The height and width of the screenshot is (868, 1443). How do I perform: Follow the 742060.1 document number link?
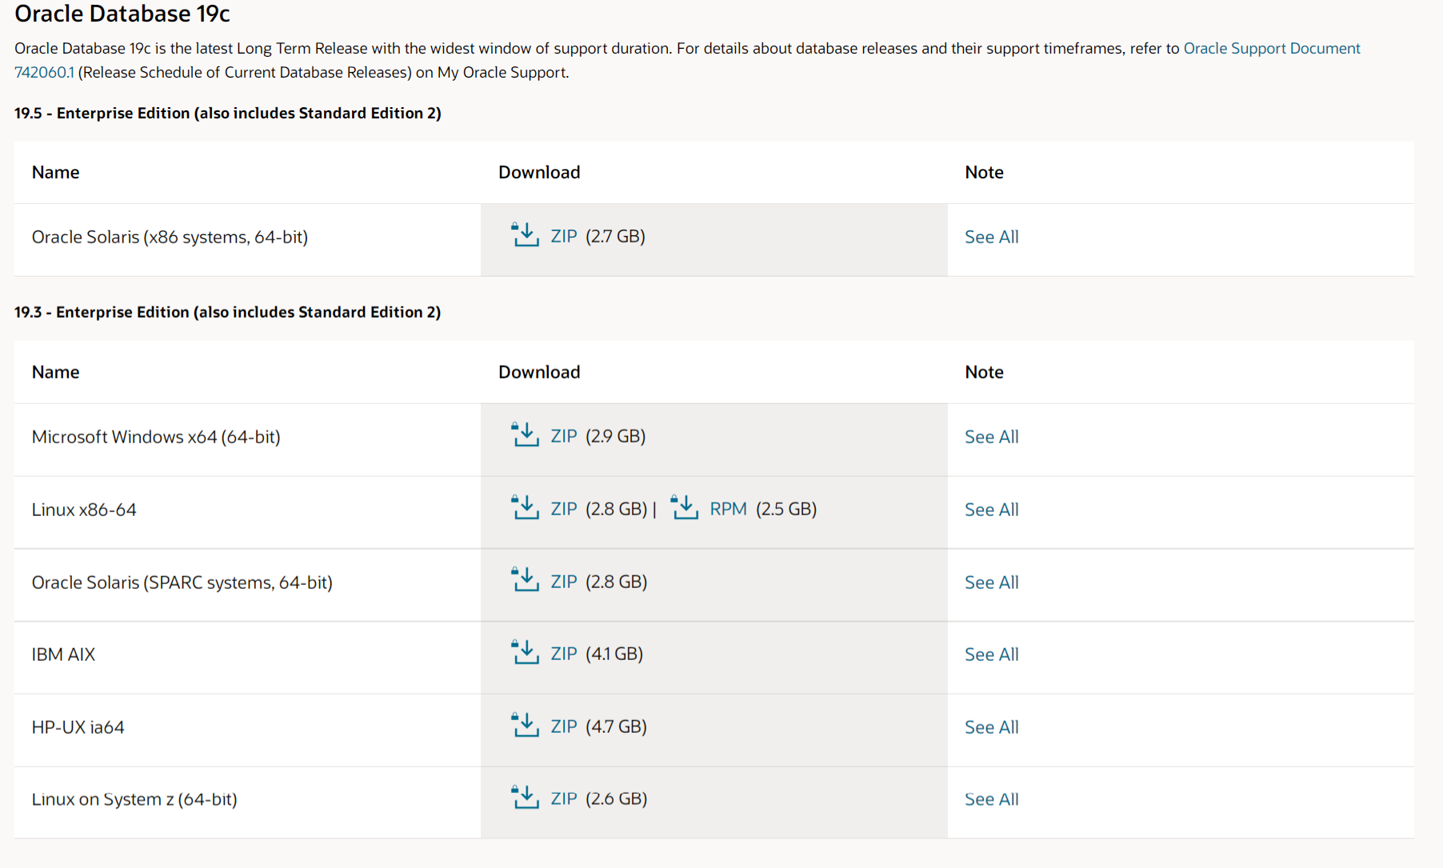44,72
